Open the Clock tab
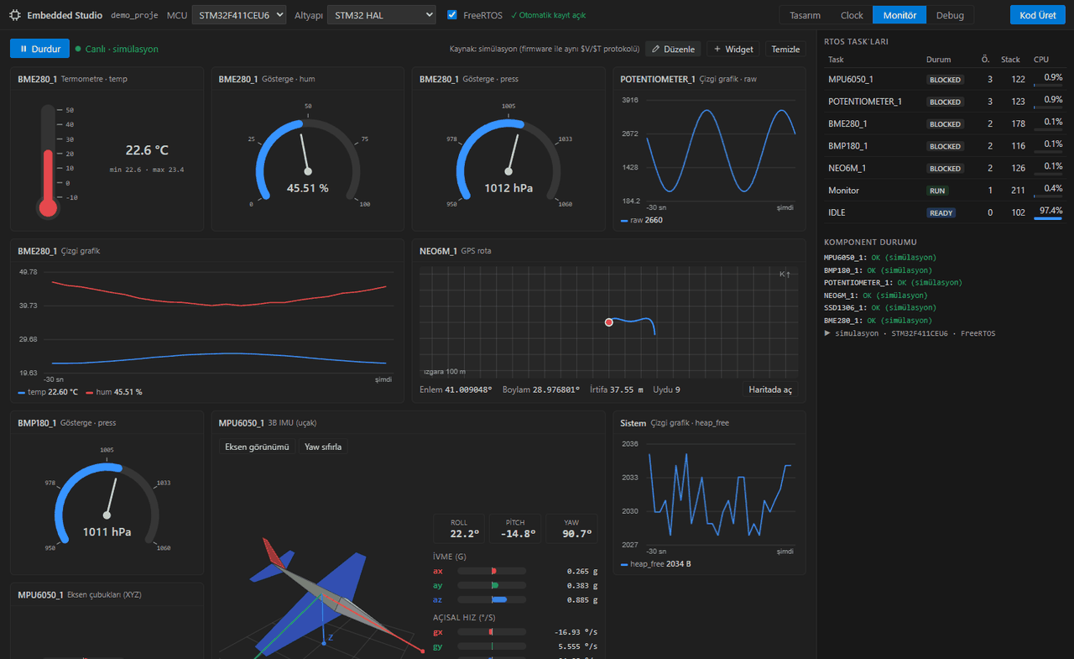 tap(852, 15)
